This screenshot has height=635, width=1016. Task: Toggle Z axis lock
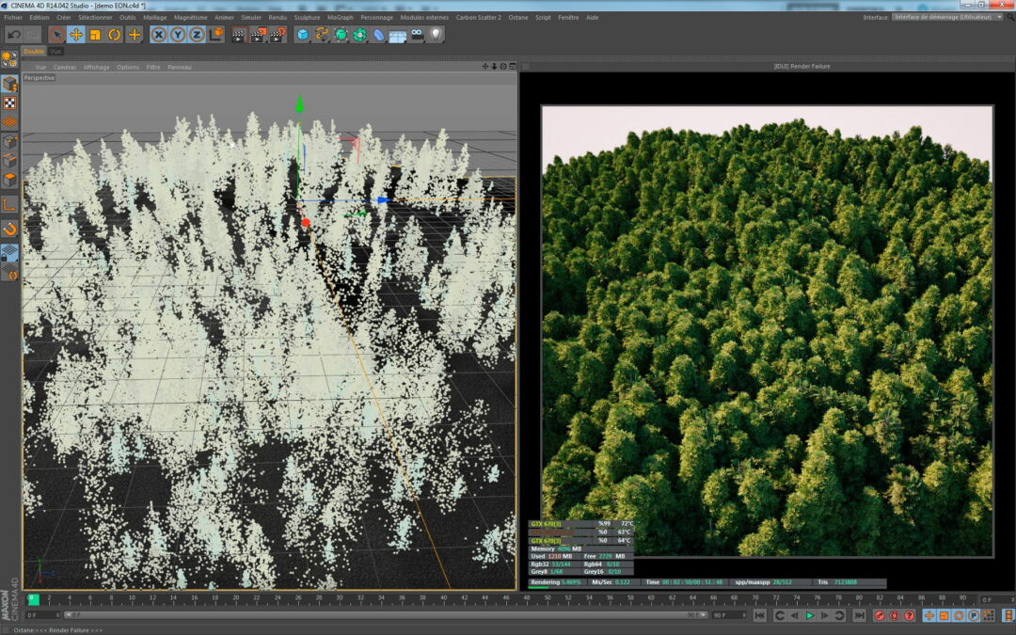[x=197, y=35]
